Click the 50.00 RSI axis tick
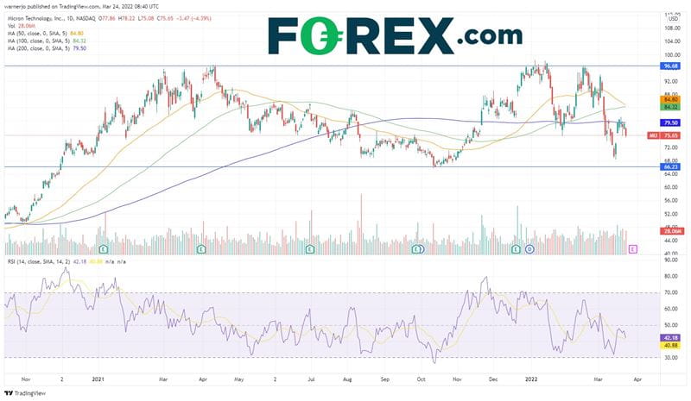691x401 pixels. [x=672, y=325]
